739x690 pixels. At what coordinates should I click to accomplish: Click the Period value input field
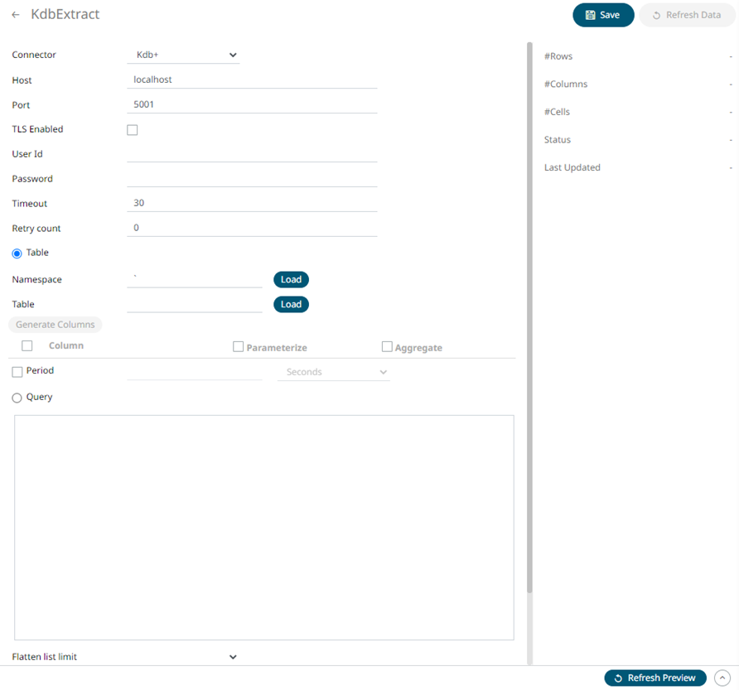[194, 372]
